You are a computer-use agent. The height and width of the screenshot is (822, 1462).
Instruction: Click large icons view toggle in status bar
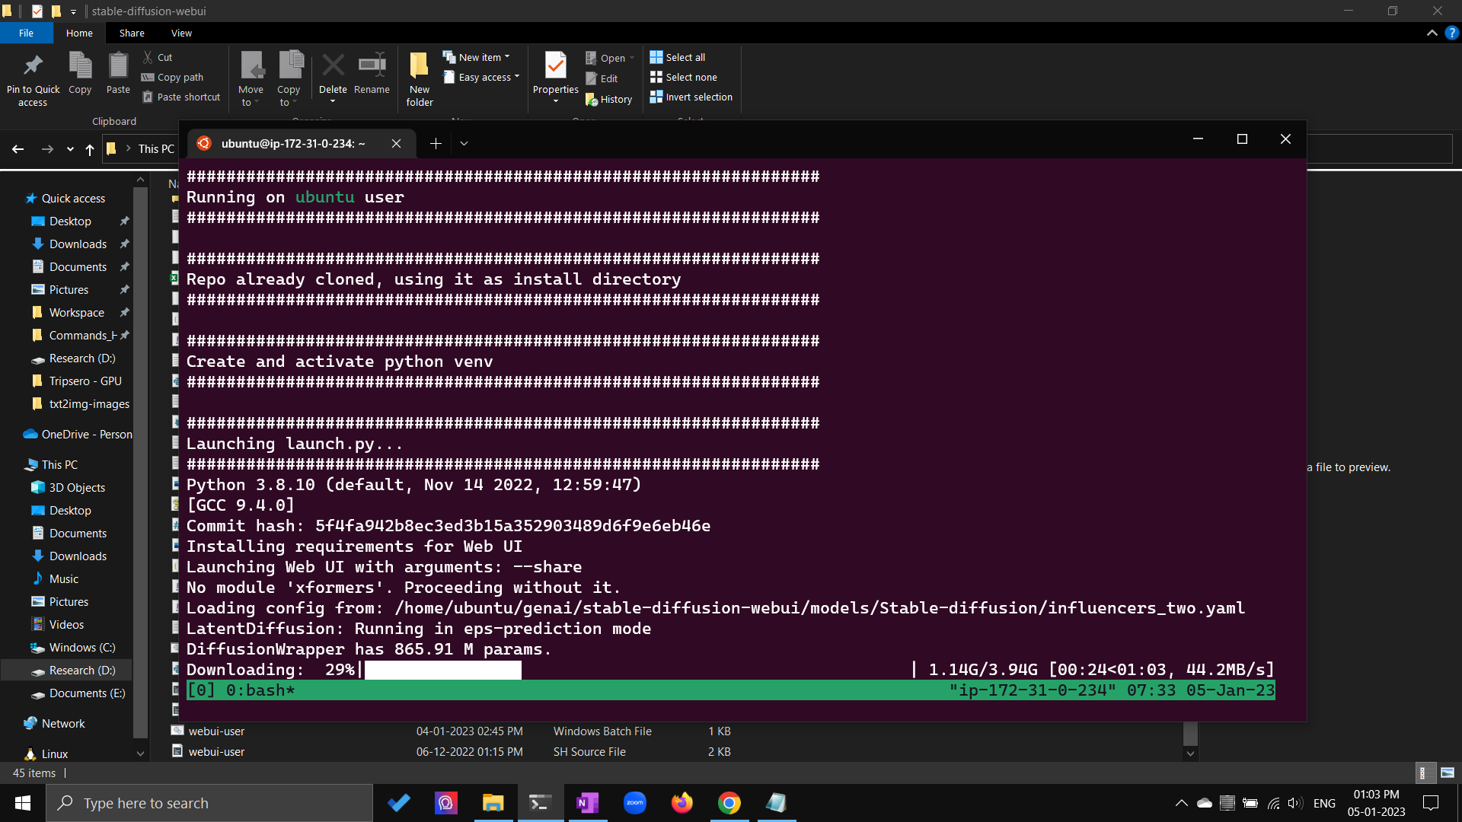1448,773
